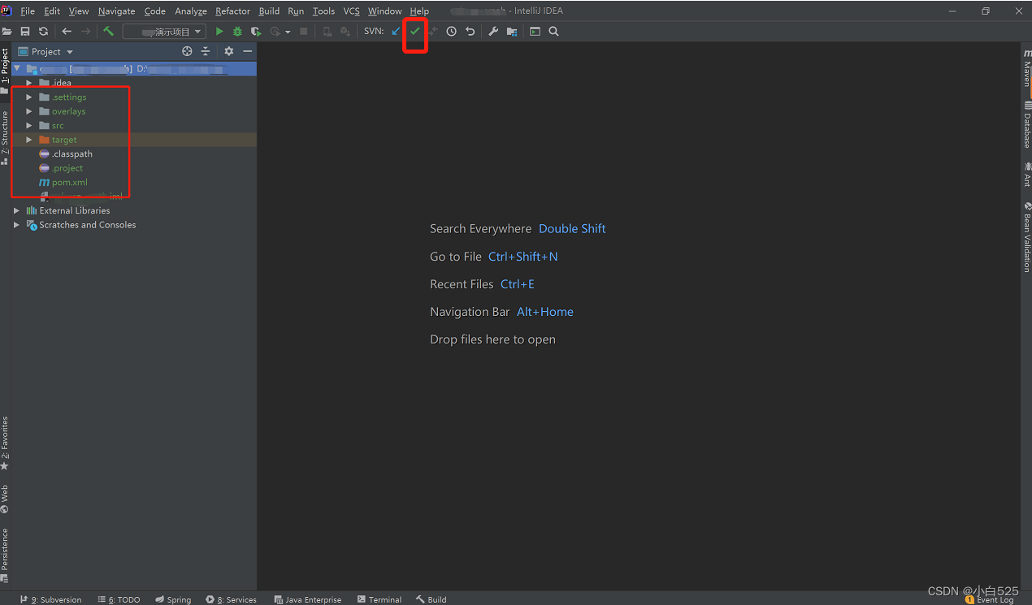Click Collapse All icon in Project panel
Image resolution: width=1032 pixels, height=605 pixels.
coord(206,51)
